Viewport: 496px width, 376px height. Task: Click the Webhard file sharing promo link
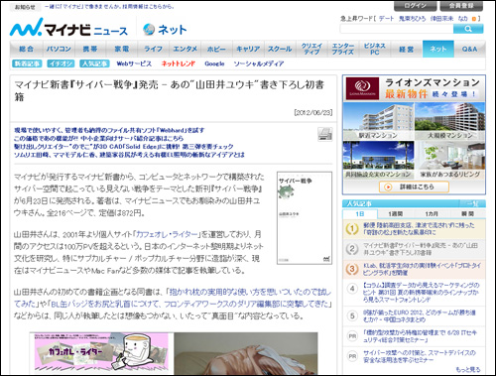pyautogui.click(x=109, y=130)
